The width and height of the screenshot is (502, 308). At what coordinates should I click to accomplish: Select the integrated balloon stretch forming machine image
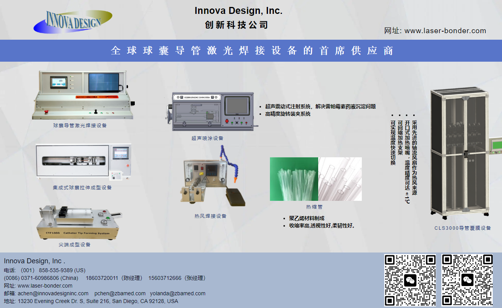click(83, 163)
